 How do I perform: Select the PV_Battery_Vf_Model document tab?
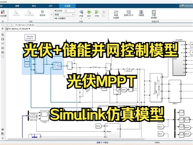[x=25, y=25]
